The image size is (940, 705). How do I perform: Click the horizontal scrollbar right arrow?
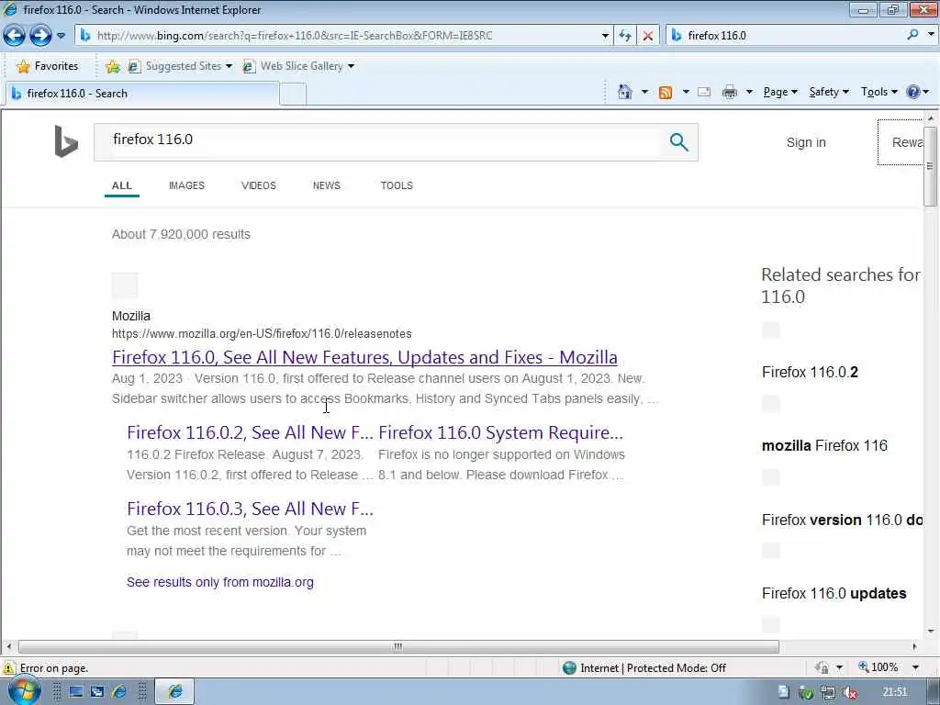914,646
